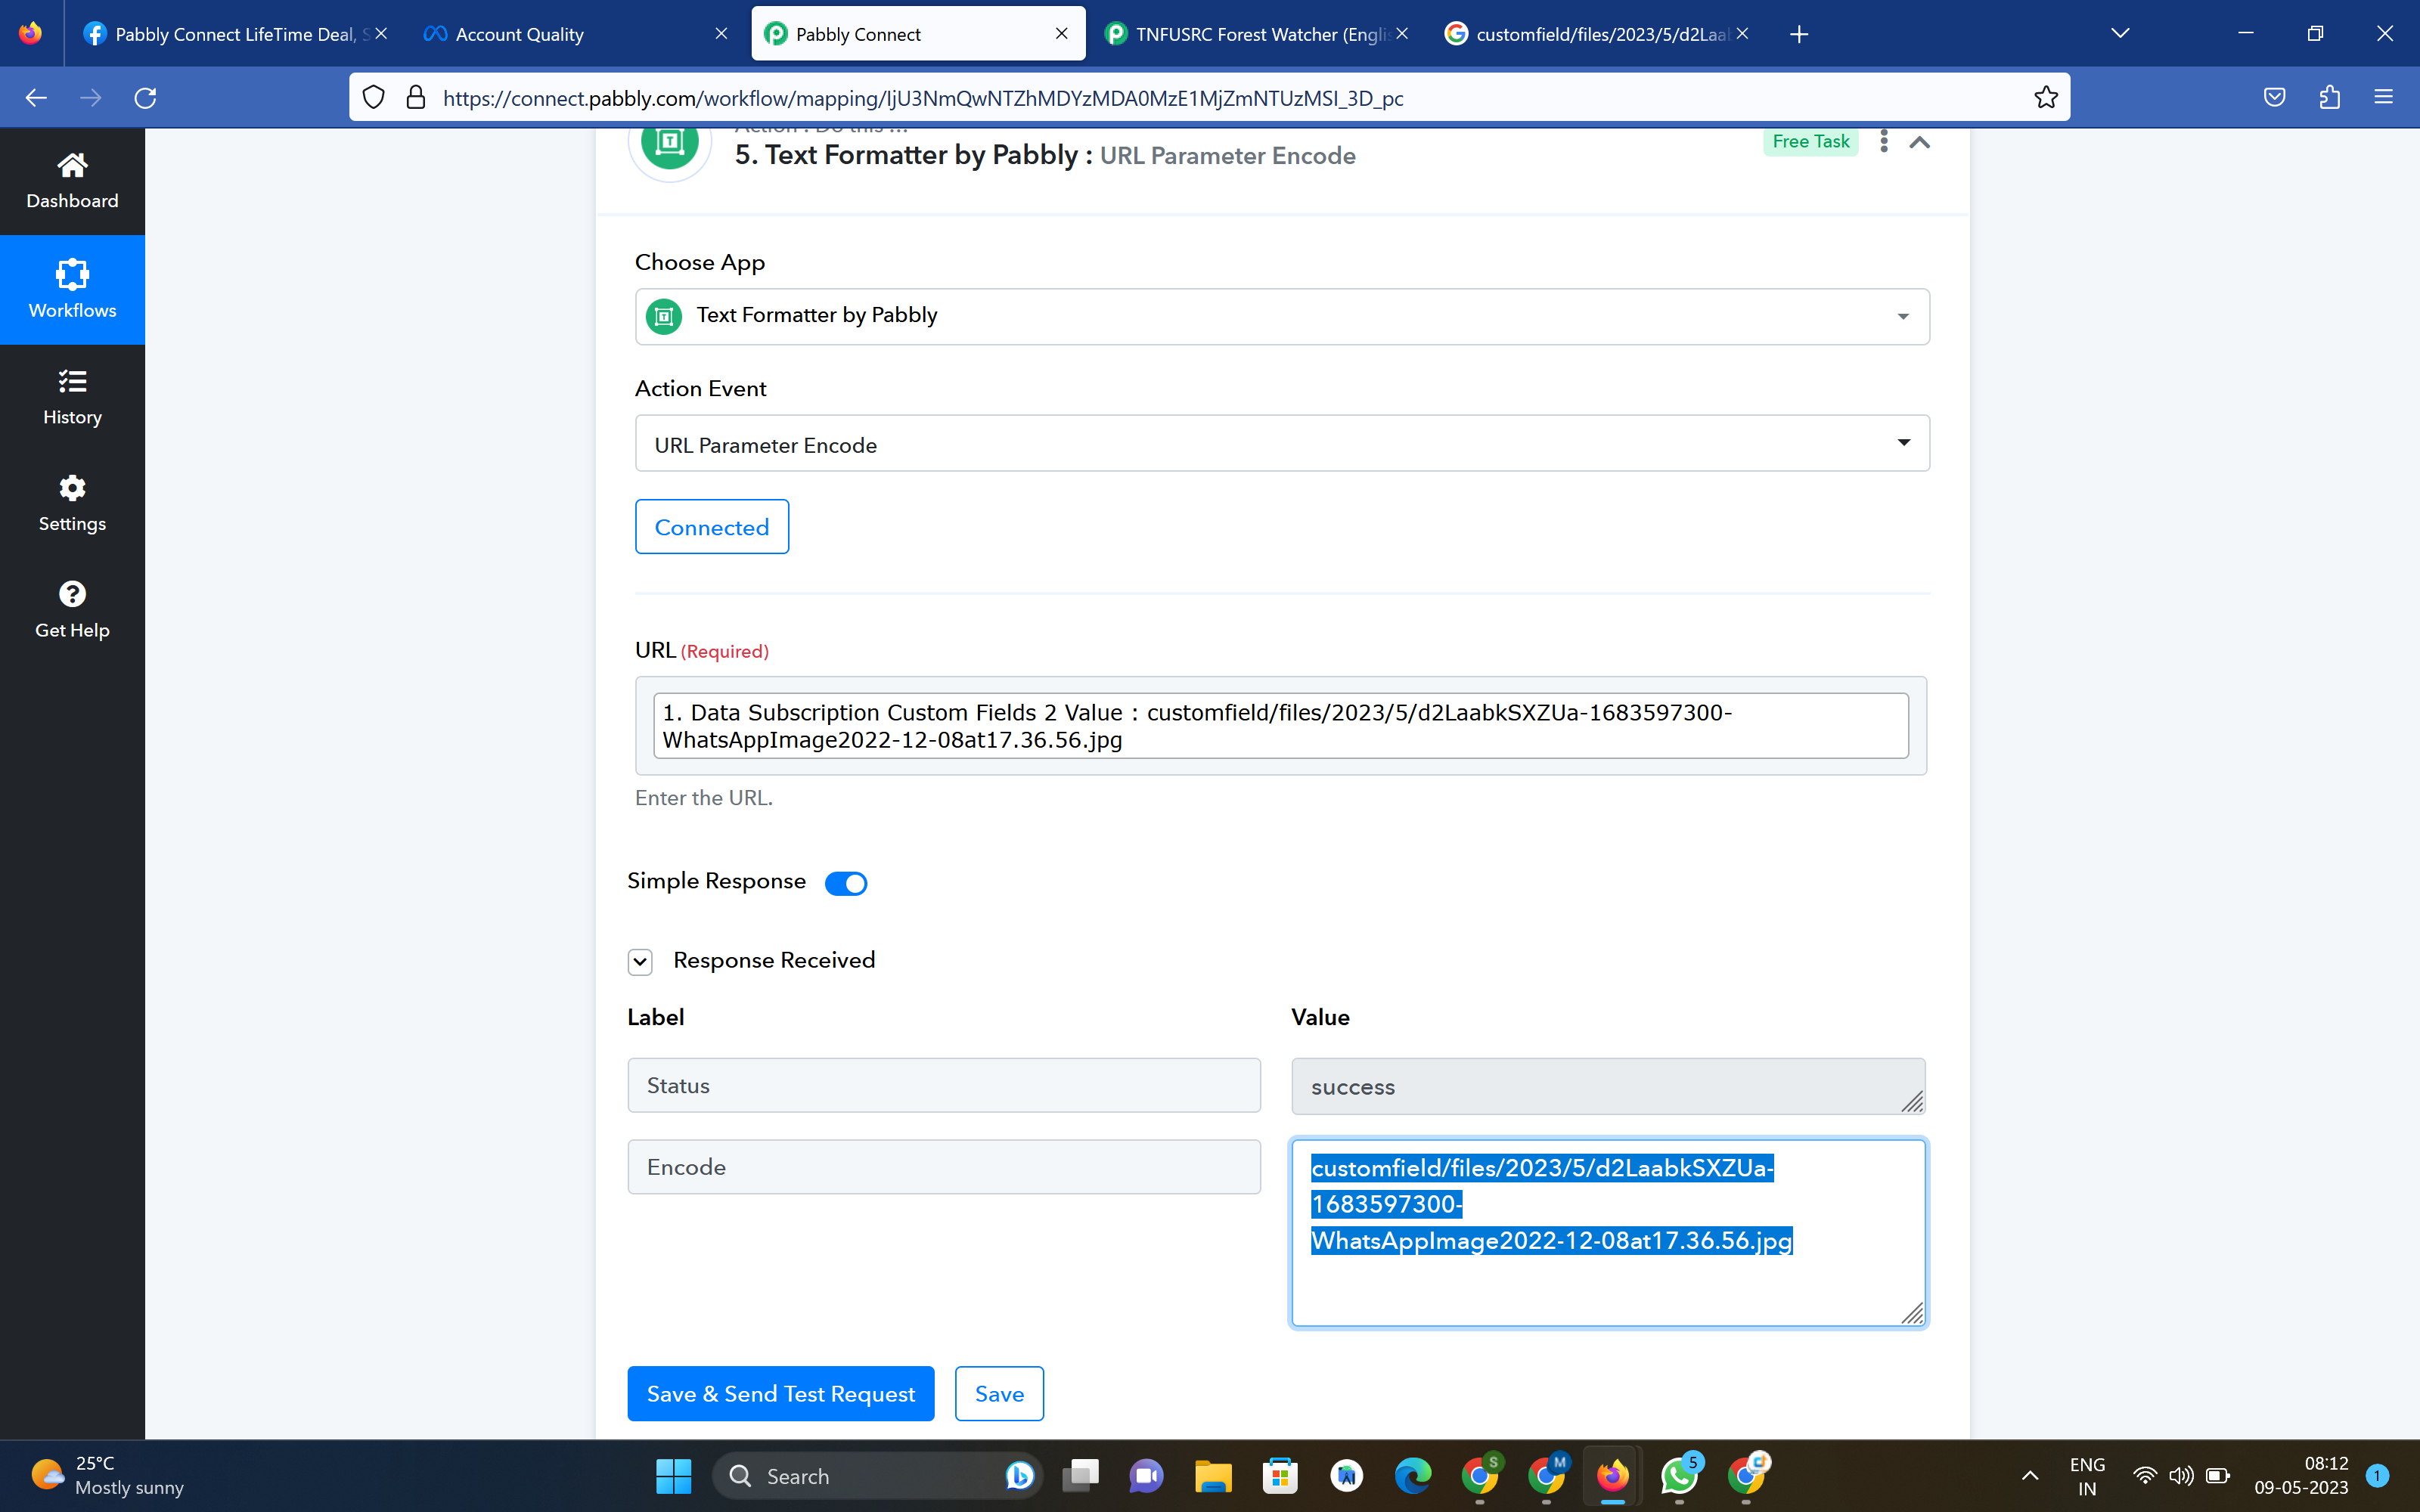Click the Get Help question icon
The height and width of the screenshot is (1512, 2420).
point(72,594)
